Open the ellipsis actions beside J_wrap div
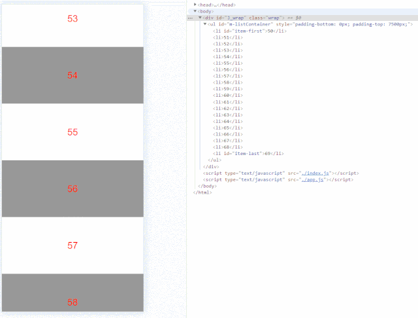This screenshot has height=318, width=418. (x=190, y=18)
